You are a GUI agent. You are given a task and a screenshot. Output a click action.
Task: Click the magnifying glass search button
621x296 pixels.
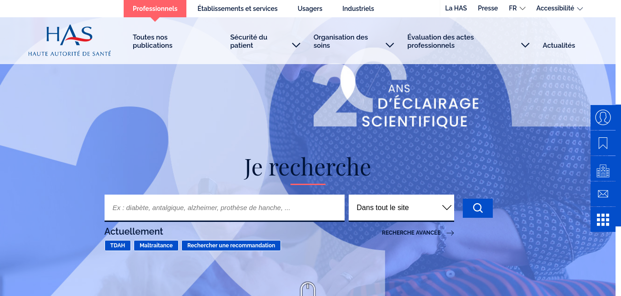pyautogui.click(x=478, y=208)
